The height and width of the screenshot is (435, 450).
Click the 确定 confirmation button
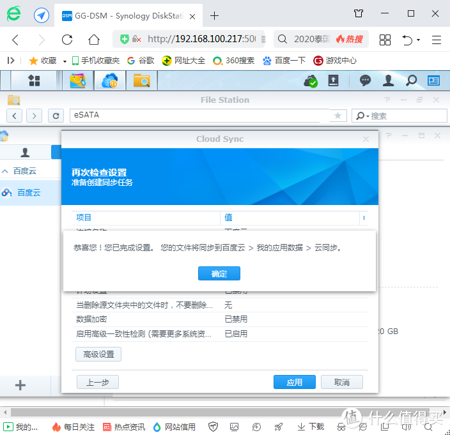click(x=219, y=273)
